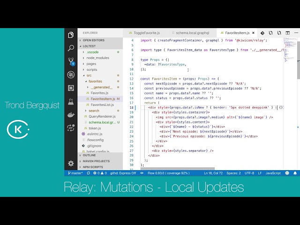Open the More Actions ellipsis menu
The height and width of the screenshot is (225, 300).
coord(296,33)
